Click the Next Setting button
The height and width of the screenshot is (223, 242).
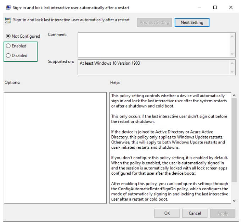click(x=192, y=23)
